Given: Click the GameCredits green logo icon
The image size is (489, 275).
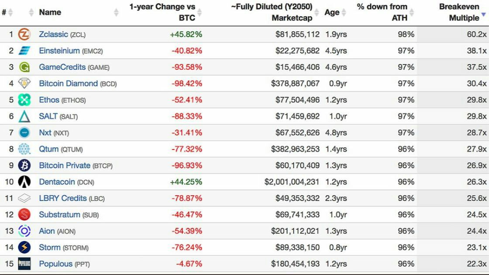Looking at the screenshot, I should point(24,67).
